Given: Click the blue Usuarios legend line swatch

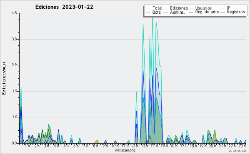Looking at the screenshot, I should click(191, 8).
